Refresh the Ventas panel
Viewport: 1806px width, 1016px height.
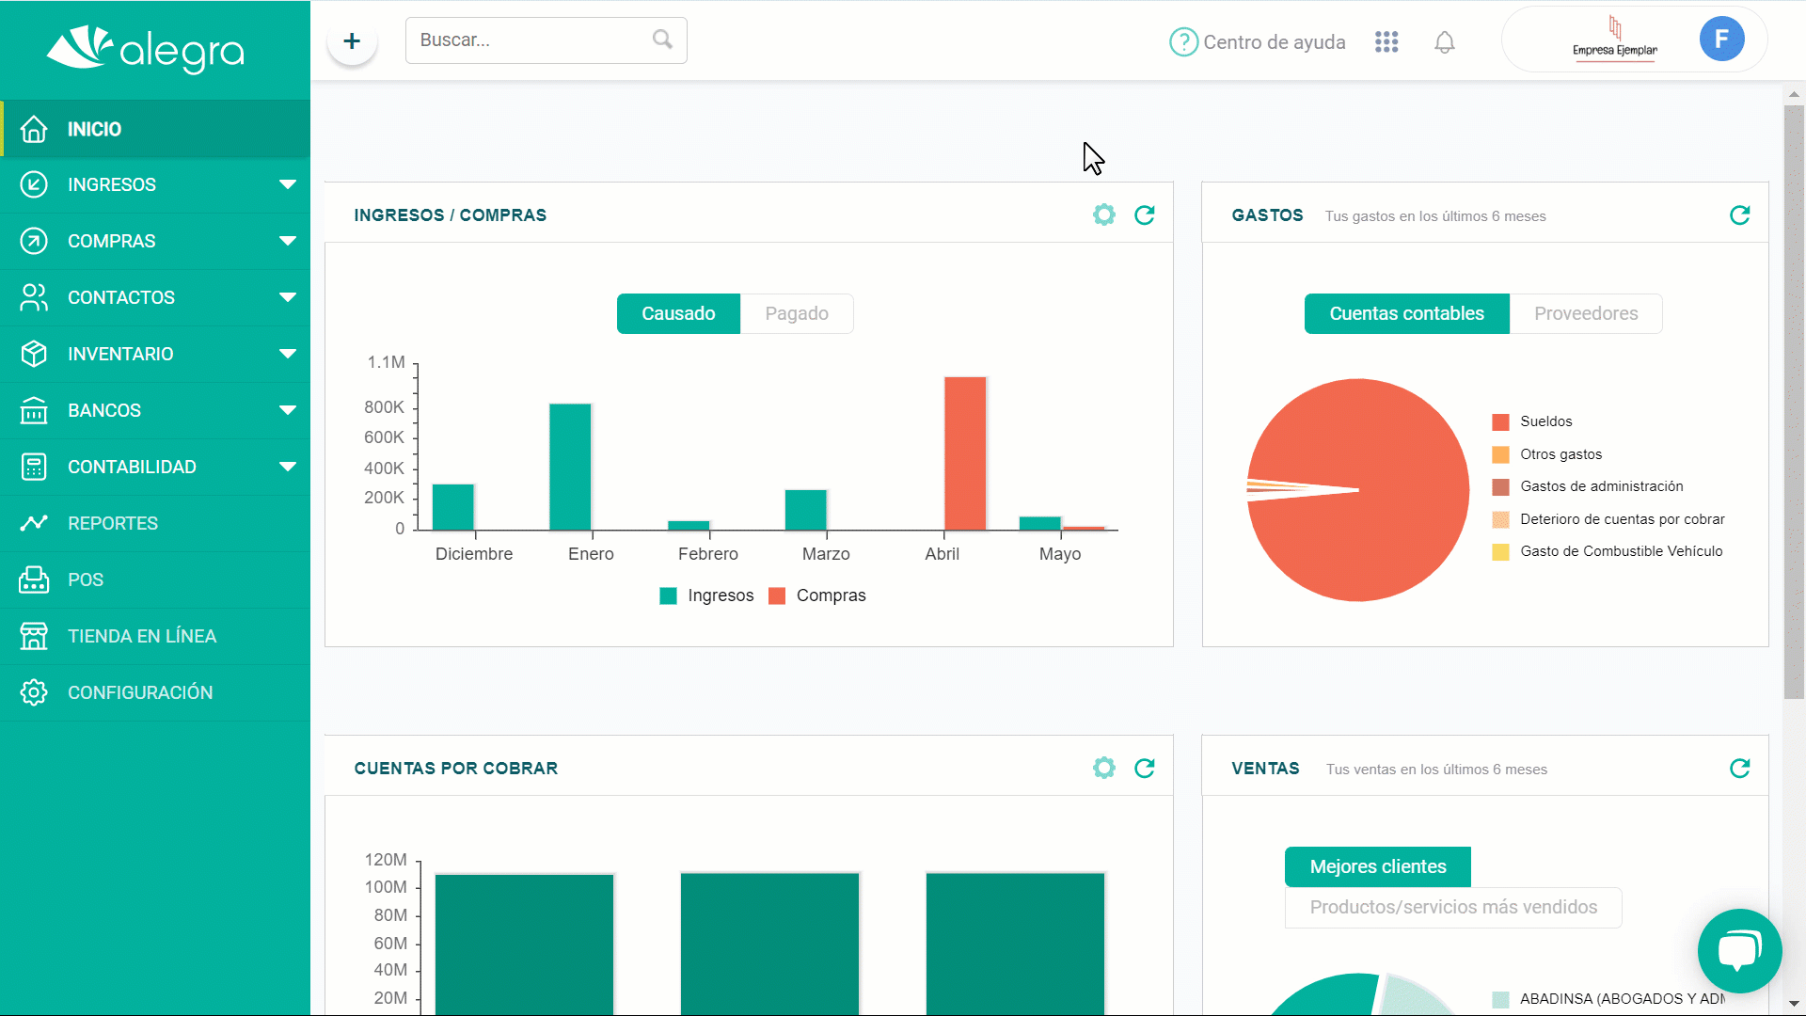1739,769
